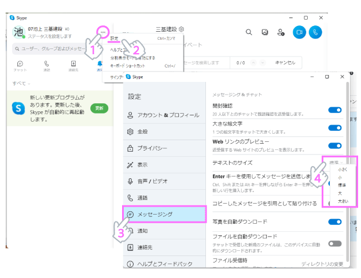The width and height of the screenshot is (361, 278).
Task: Click the search magnifier in chat header
Action: point(249,32)
